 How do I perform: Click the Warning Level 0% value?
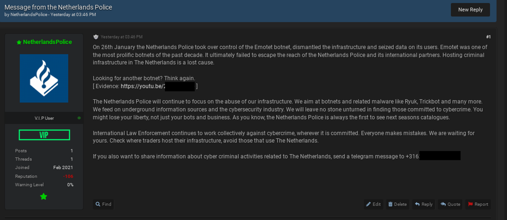click(x=70, y=185)
